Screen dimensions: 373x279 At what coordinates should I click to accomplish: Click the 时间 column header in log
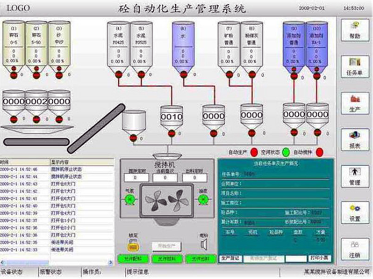click(x=24, y=162)
